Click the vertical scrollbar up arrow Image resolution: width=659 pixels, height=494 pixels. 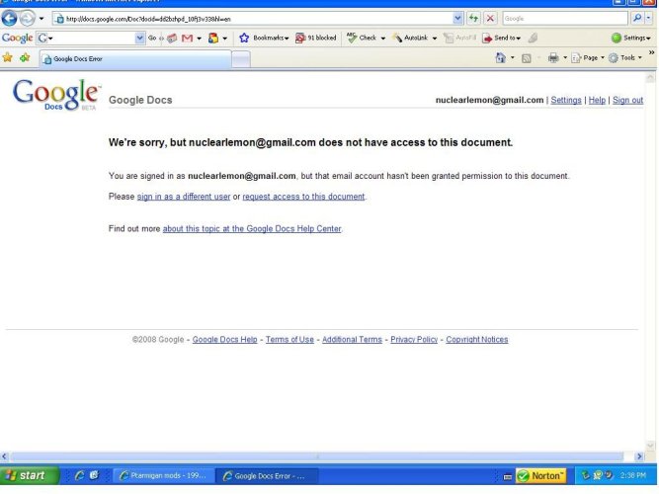(650, 77)
